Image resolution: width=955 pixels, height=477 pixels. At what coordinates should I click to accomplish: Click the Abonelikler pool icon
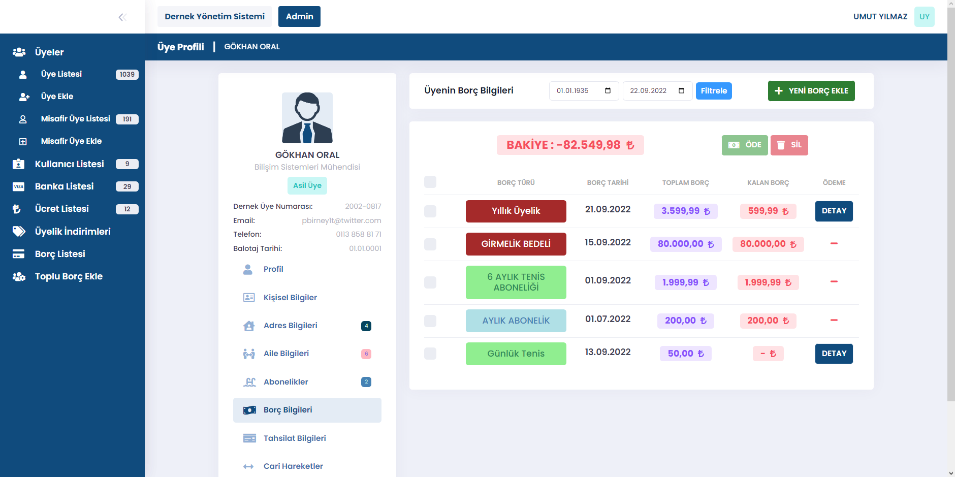click(x=249, y=382)
